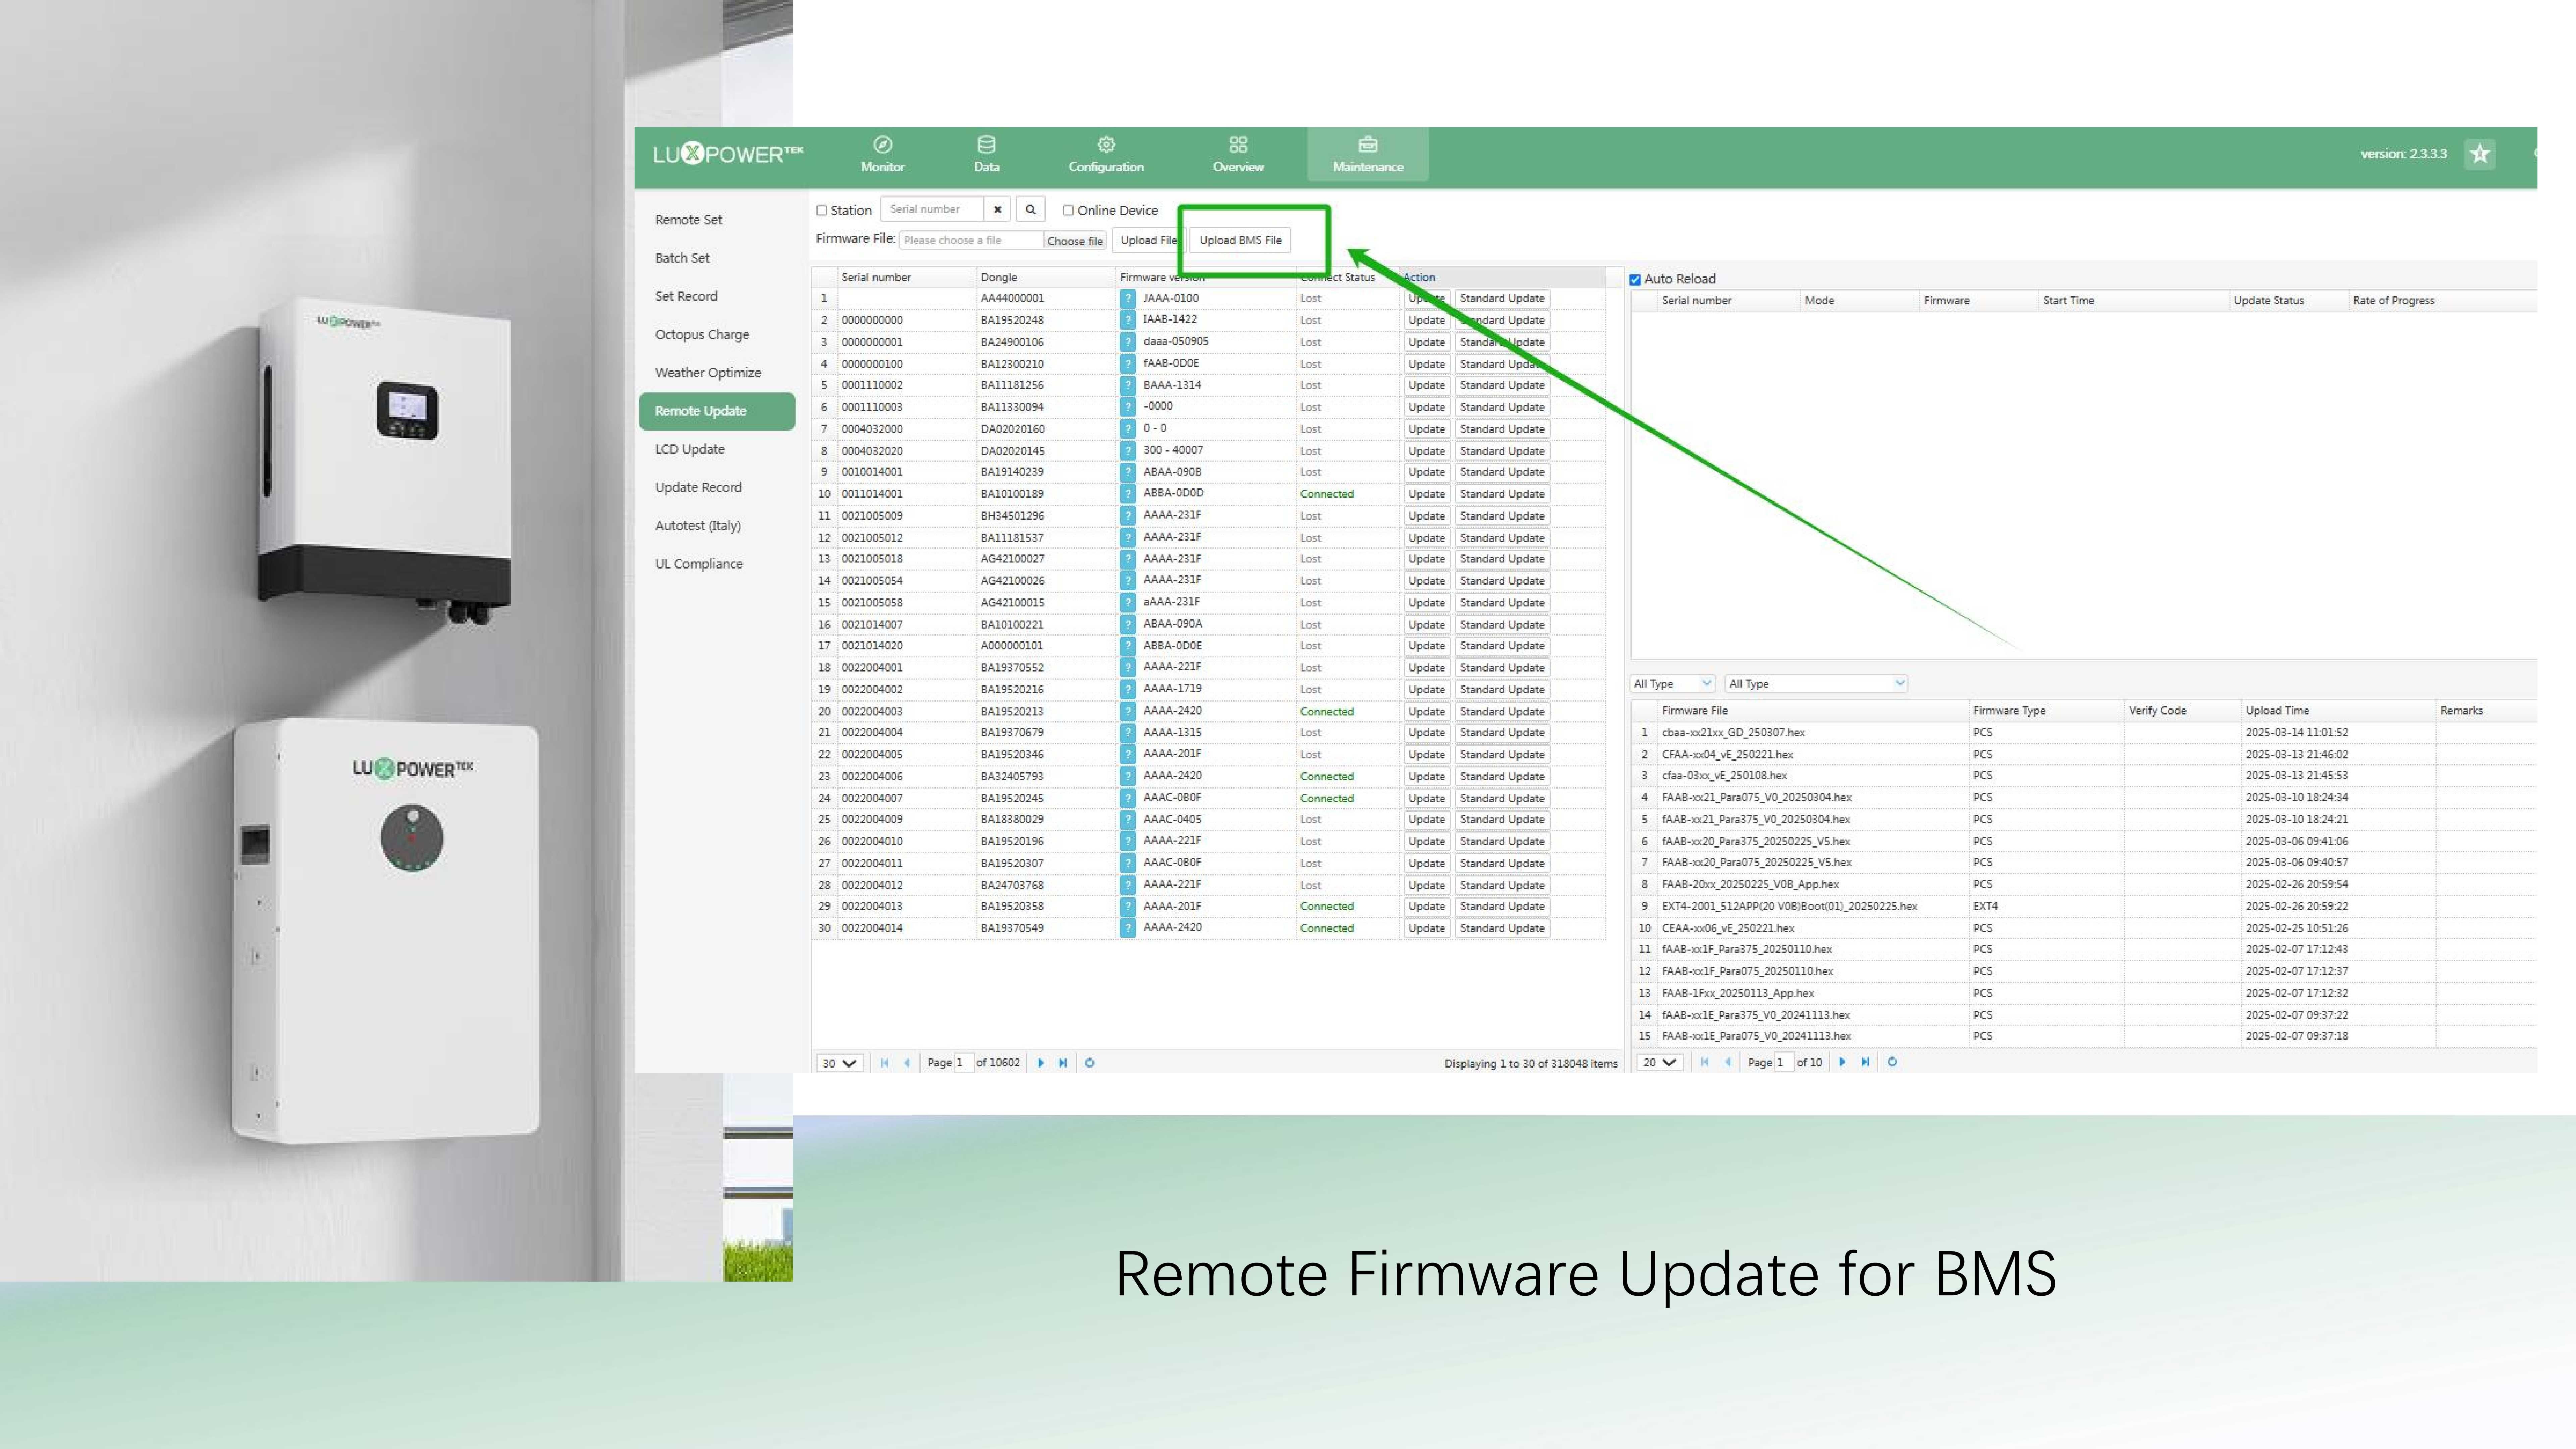
Task: Go to previous page of device list
Action: [907, 1063]
